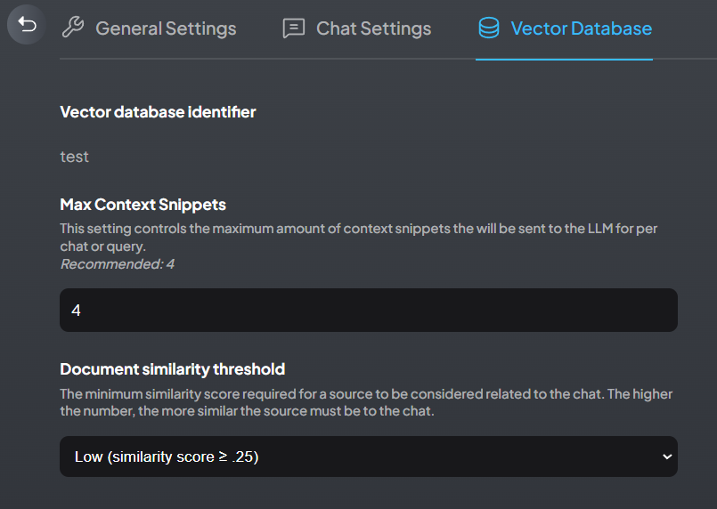This screenshot has height=509, width=717.
Task: Open the Document similarity threshold dropdown
Action: pyautogui.click(x=368, y=456)
